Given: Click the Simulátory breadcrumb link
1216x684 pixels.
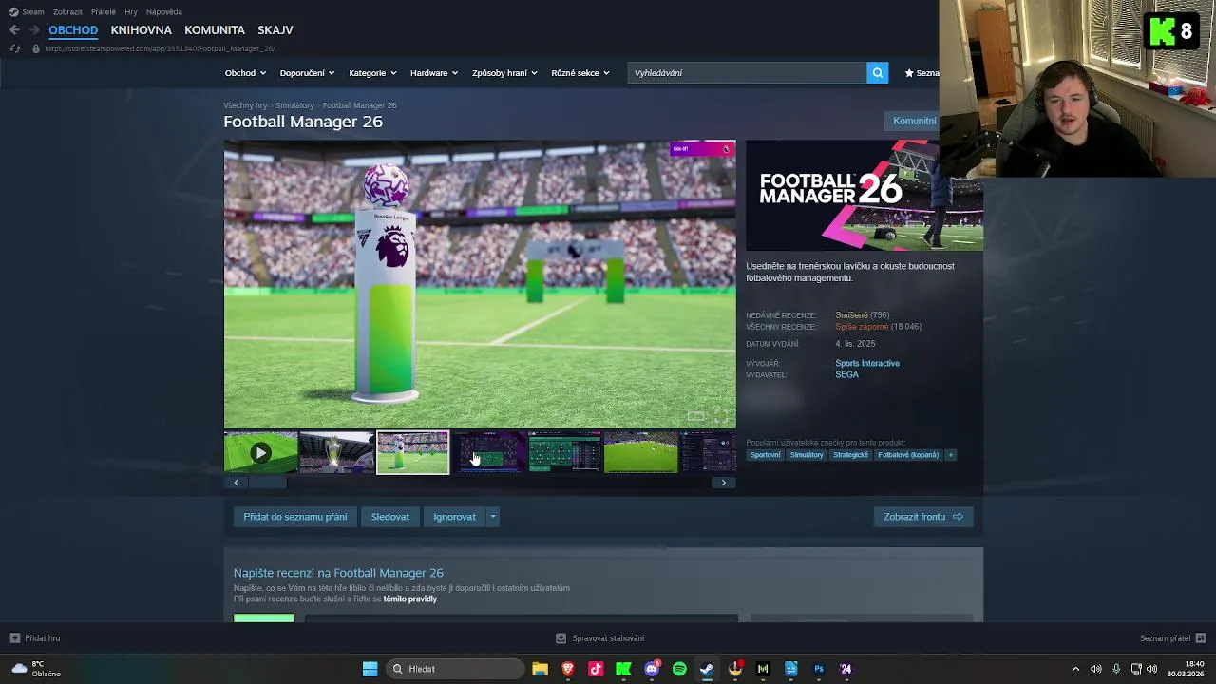Looking at the screenshot, I should (x=294, y=105).
